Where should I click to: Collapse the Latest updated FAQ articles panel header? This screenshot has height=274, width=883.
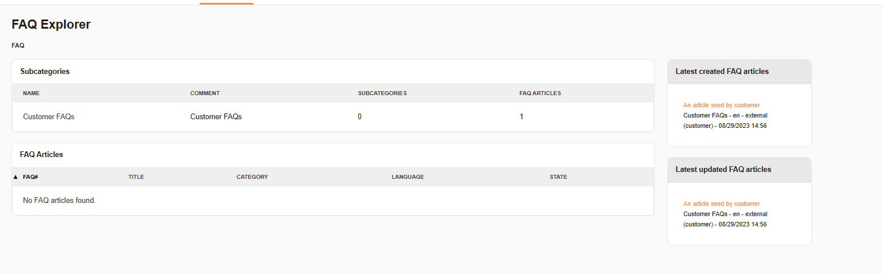pos(723,170)
